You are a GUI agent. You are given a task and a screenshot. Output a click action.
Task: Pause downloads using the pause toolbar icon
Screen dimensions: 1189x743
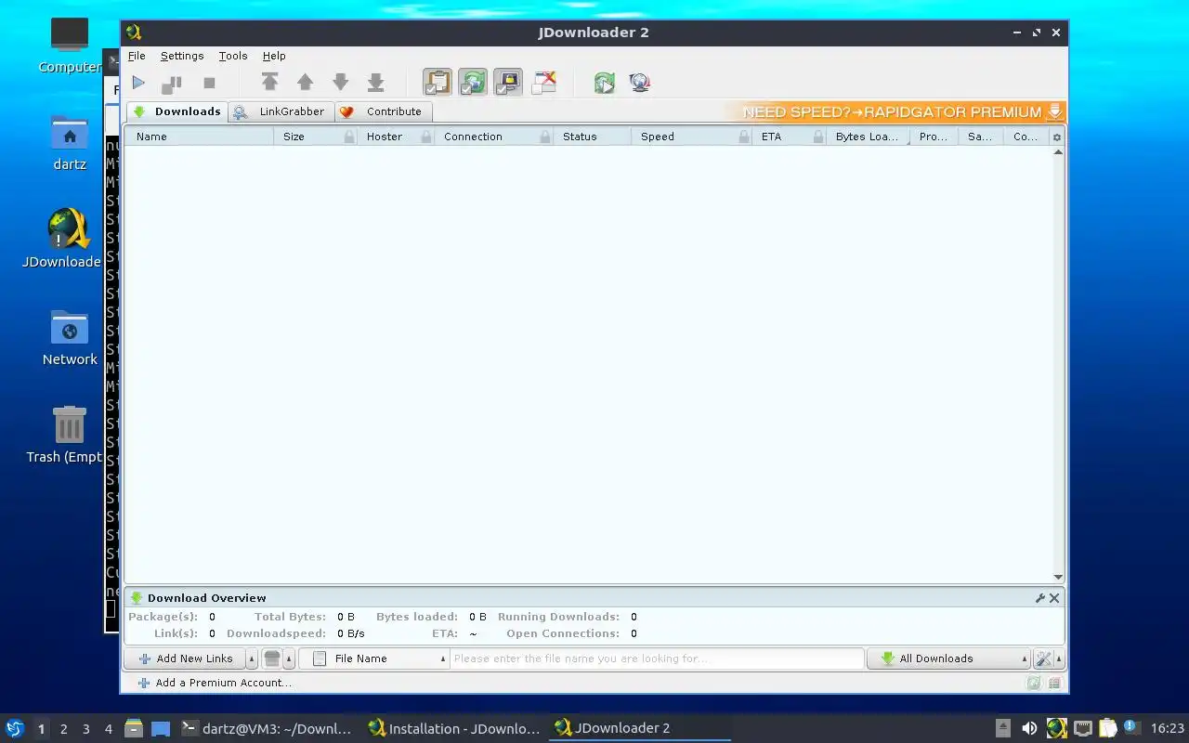click(x=172, y=83)
